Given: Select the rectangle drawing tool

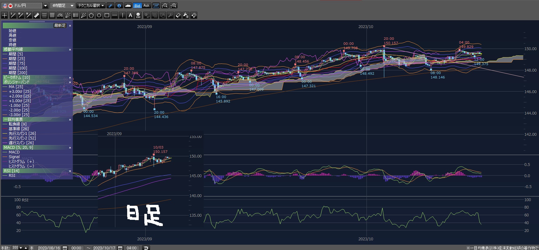Looking at the screenshot, I should pyautogui.click(x=107, y=15).
